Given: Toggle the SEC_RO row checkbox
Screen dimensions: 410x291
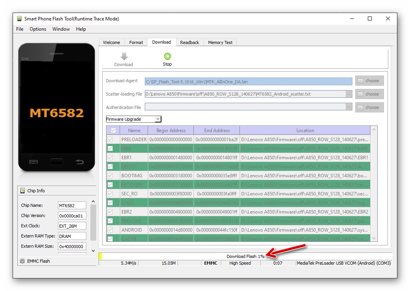Looking at the screenshot, I should [110, 193].
